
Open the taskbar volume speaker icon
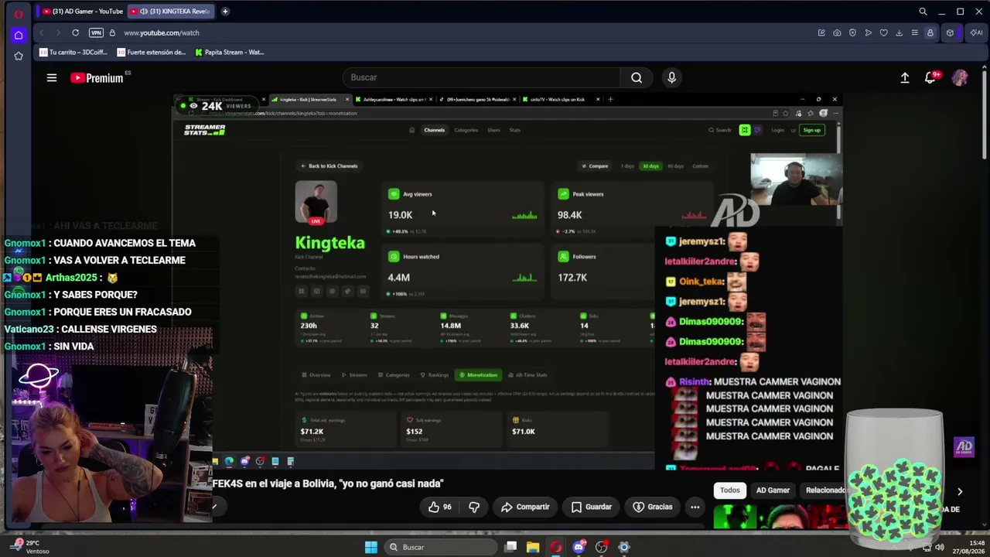coord(939,548)
